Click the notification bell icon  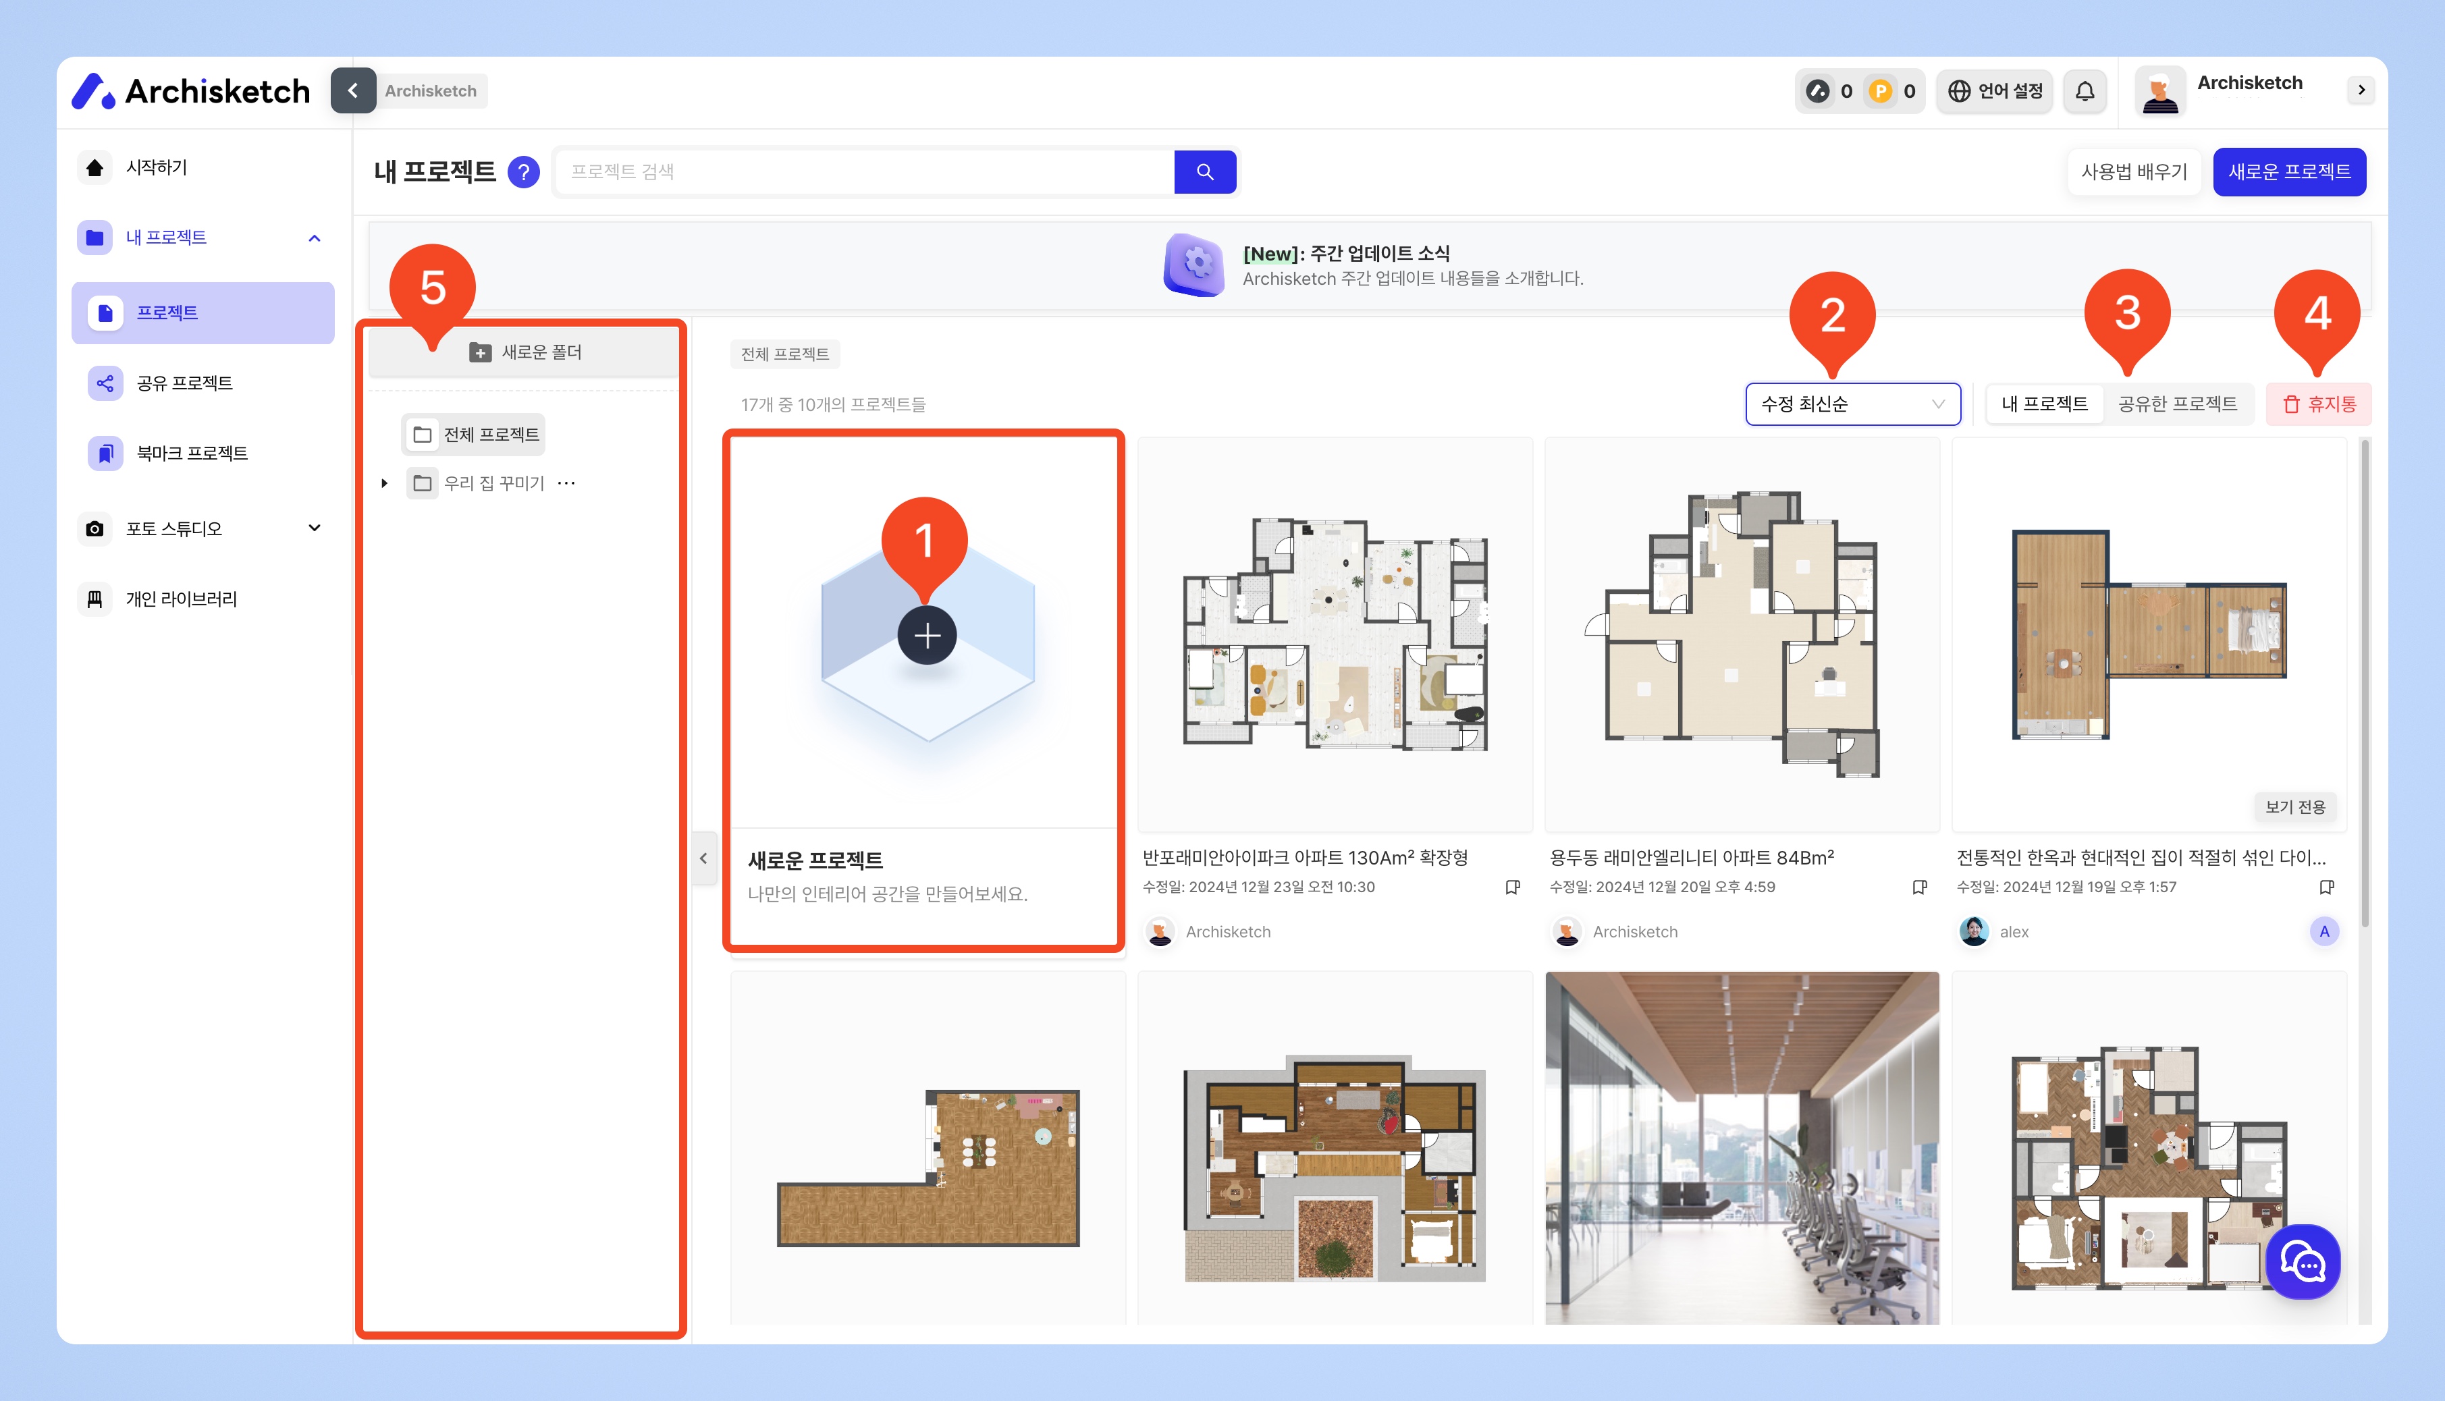pyautogui.click(x=2084, y=90)
